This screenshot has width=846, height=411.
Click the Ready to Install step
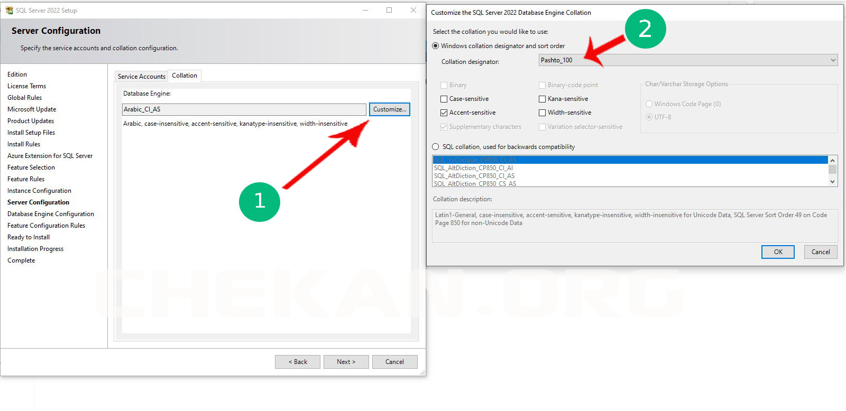coord(29,237)
